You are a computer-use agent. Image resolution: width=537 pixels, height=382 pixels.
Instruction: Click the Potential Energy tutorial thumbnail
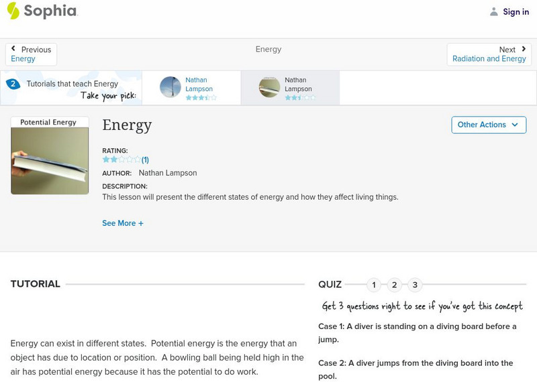[x=50, y=155]
